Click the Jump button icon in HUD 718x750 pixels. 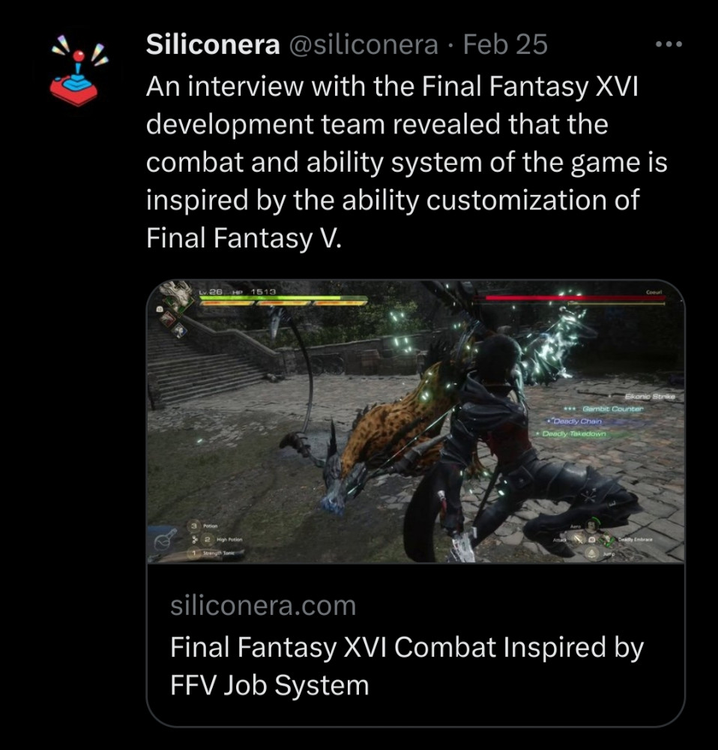point(592,553)
